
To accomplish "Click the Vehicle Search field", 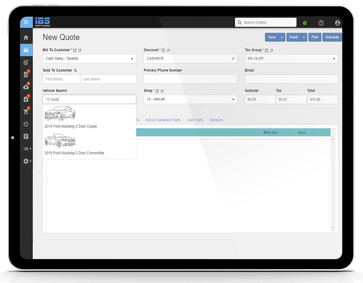I will (89, 99).
